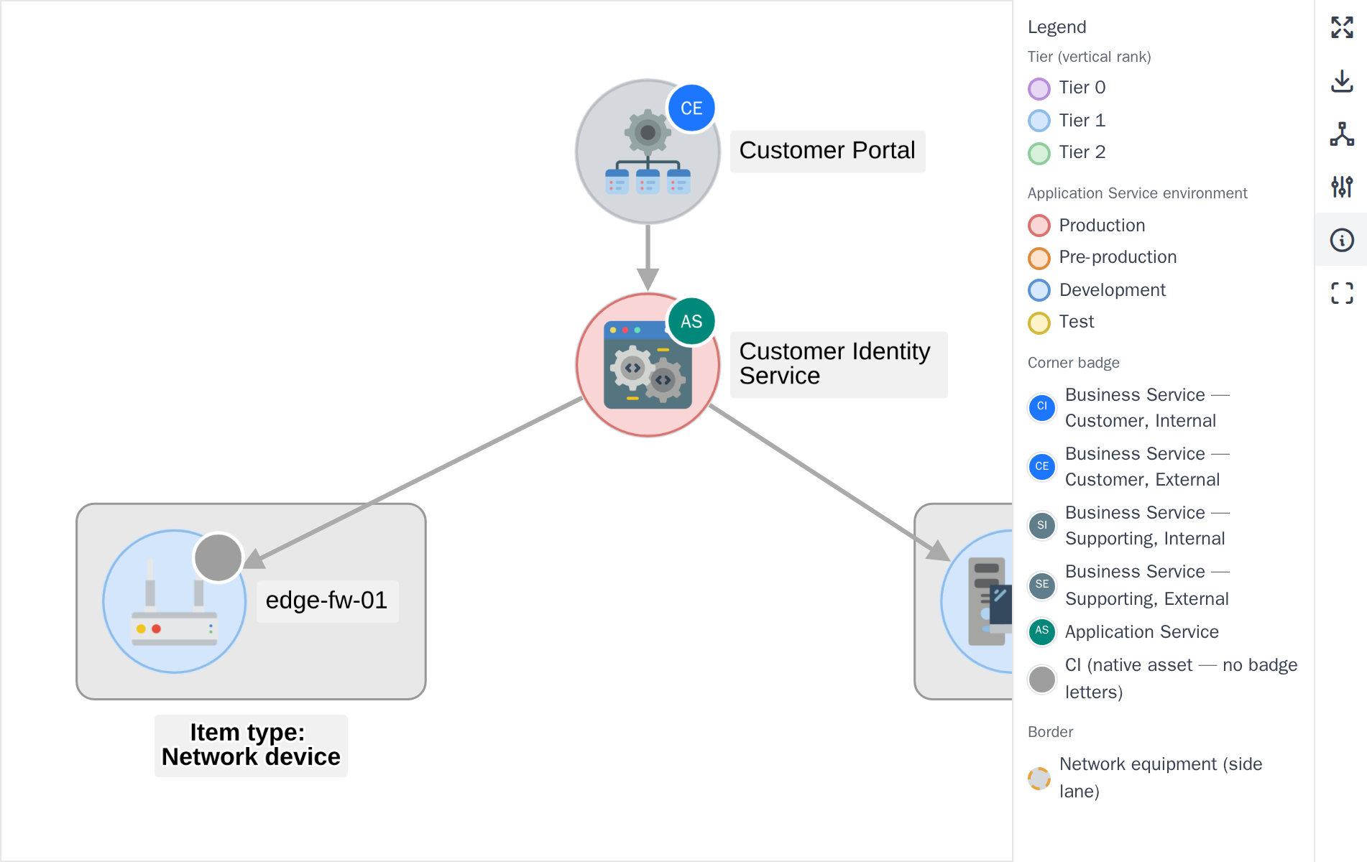This screenshot has height=862, width=1367.
Task: Click the SE badge in the legend
Action: 1042,585
